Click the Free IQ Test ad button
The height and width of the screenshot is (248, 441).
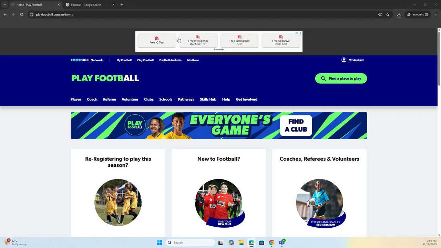(157, 41)
